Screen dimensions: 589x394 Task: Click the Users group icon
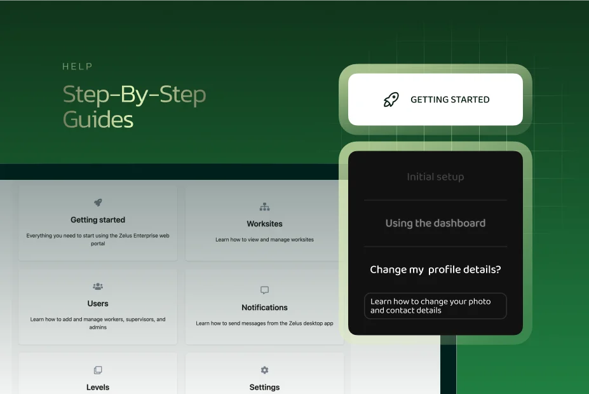(x=98, y=287)
